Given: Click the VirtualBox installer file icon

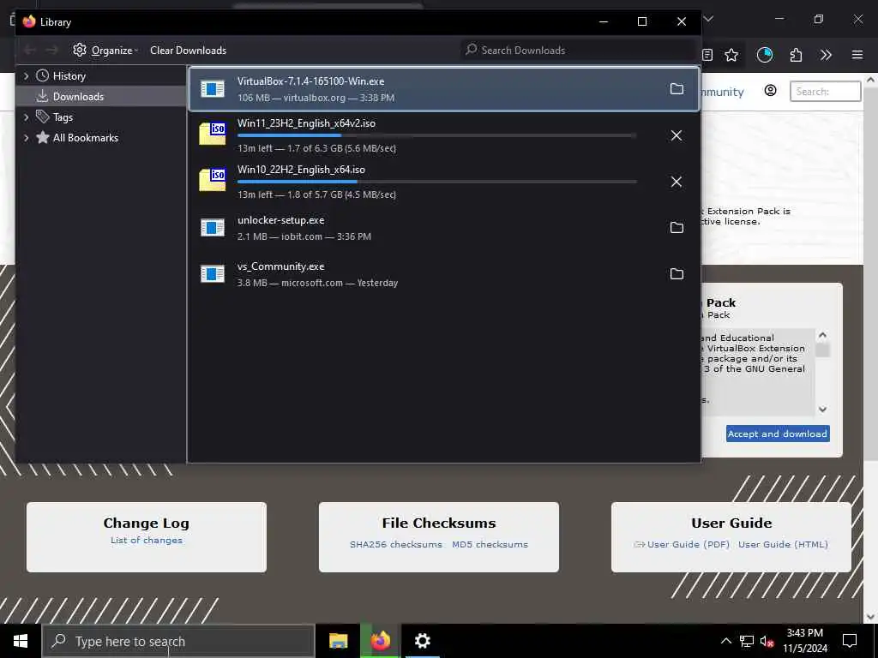Looking at the screenshot, I should 213,89.
